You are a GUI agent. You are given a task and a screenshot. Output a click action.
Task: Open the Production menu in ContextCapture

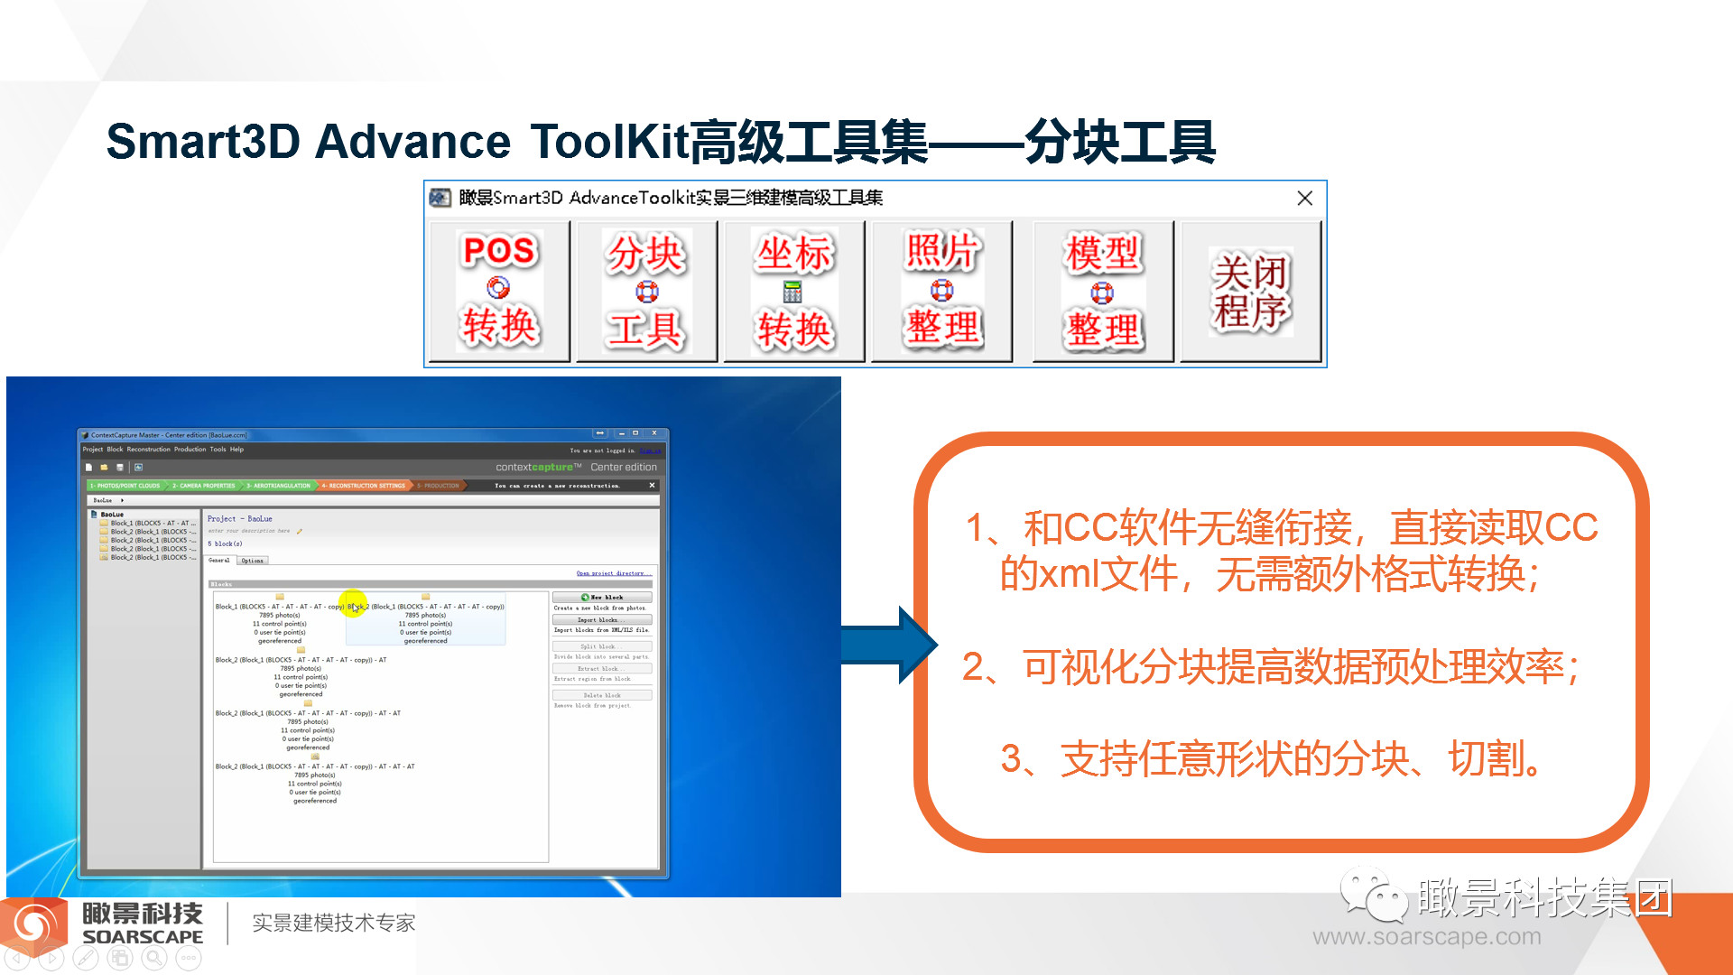[190, 449]
